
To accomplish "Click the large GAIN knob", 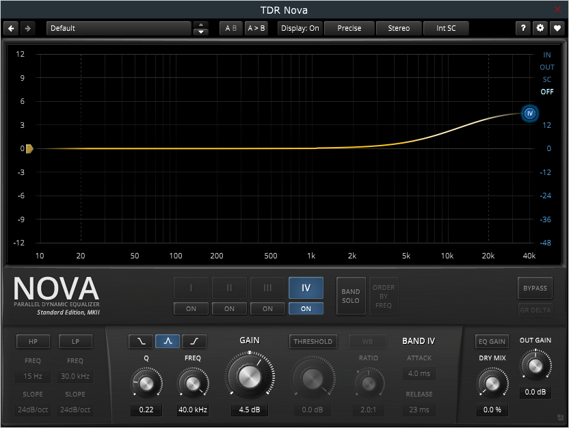I will click(x=250, y=376).
